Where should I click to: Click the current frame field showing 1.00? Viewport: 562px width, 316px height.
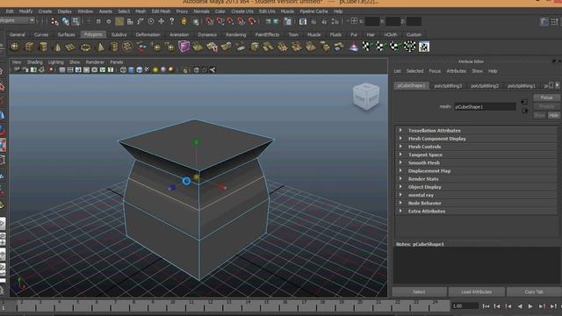[465, 306]
